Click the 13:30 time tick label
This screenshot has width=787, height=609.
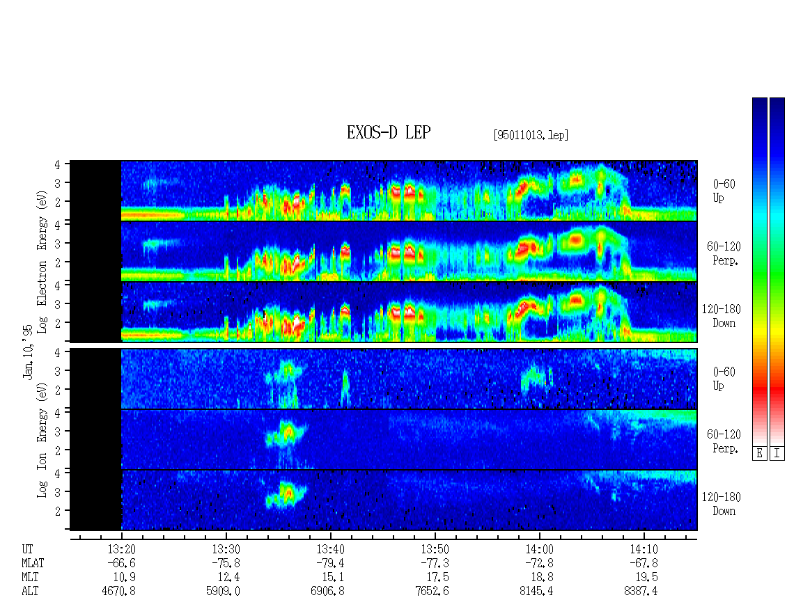pyautogui.click(x=226, y=549)
